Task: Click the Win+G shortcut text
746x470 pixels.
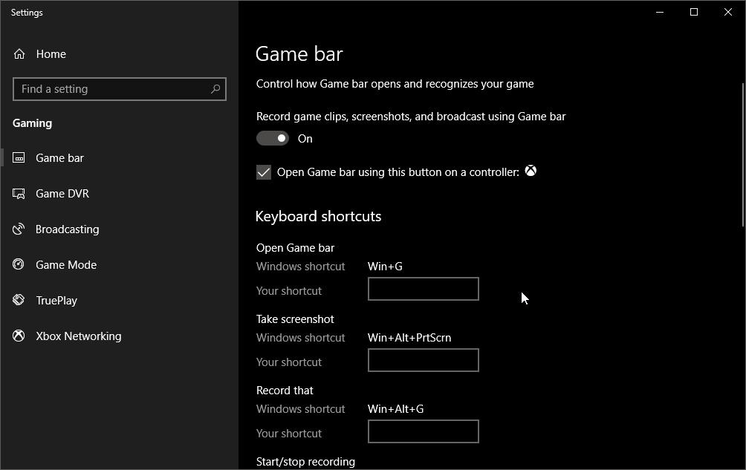Action: tap(385, 266)
